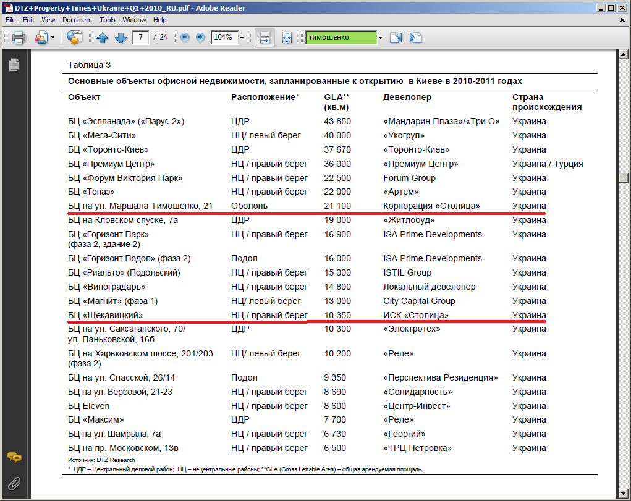The image size is (631, 501).
Task: Click the text ИСК «Столица»
Action: pyautogui.click(x=416, y=315)
